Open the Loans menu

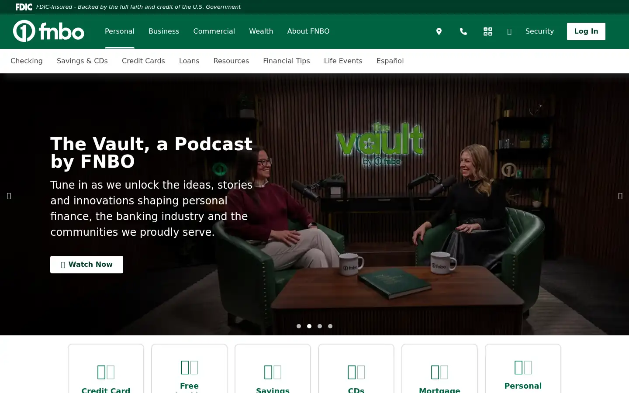coord(189,61)
